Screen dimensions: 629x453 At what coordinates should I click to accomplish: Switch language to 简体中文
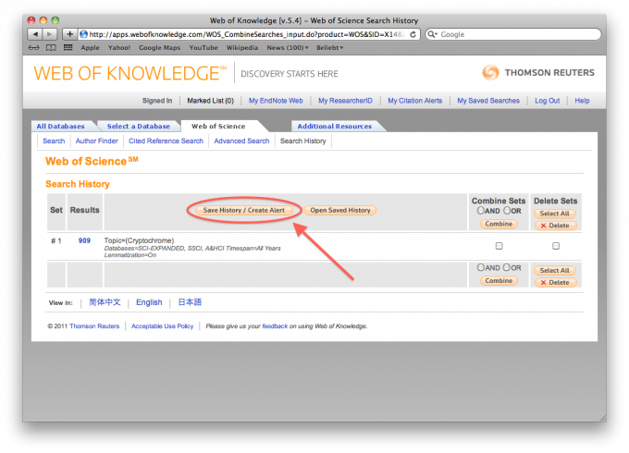(105, 302)
